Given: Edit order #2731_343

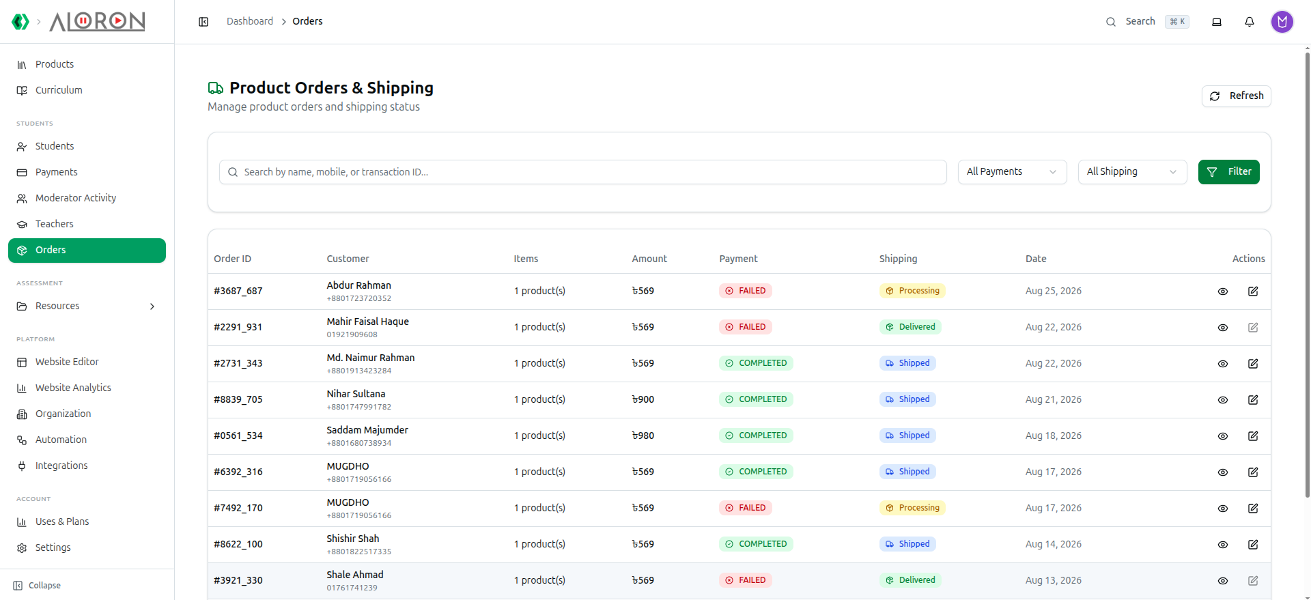Looking at the screenshot, I should click(1253, 364).
